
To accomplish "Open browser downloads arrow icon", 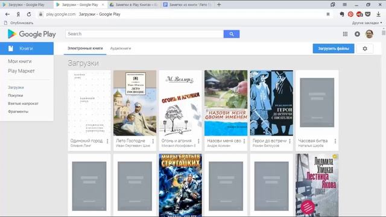I will coord(378,14).
